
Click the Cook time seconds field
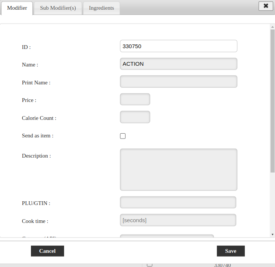pos(178,220)
